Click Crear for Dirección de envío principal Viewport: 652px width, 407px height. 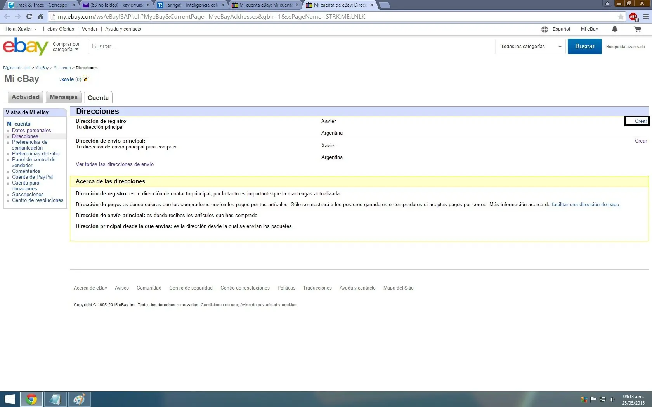coord(641,141)
